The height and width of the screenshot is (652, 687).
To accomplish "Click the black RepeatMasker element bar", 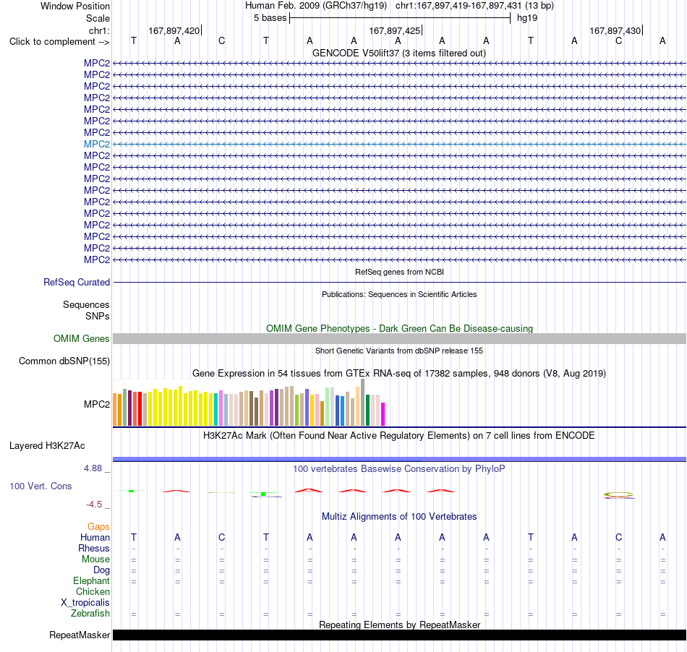I will pyautogui.click(x=399, y=635).
